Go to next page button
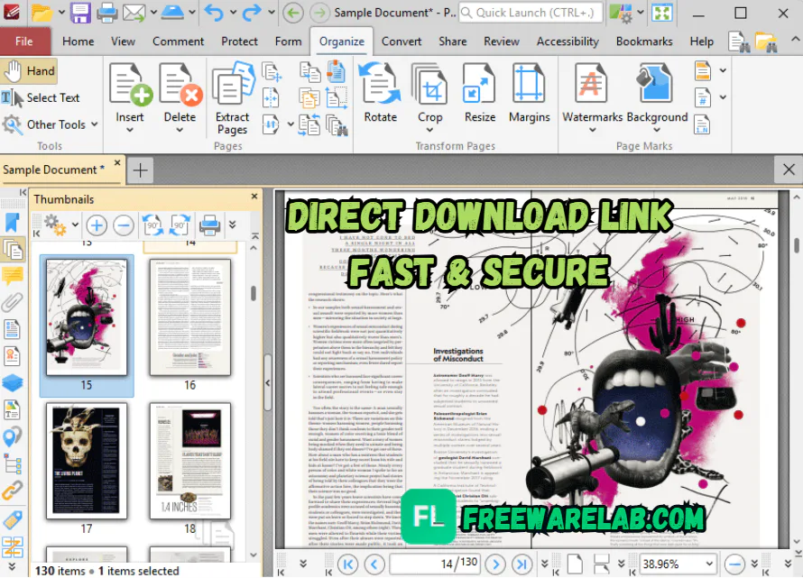 [x=495, y=564]
